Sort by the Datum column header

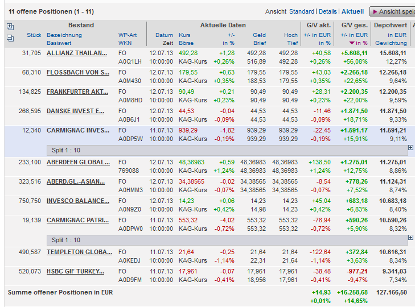(164, 35)
